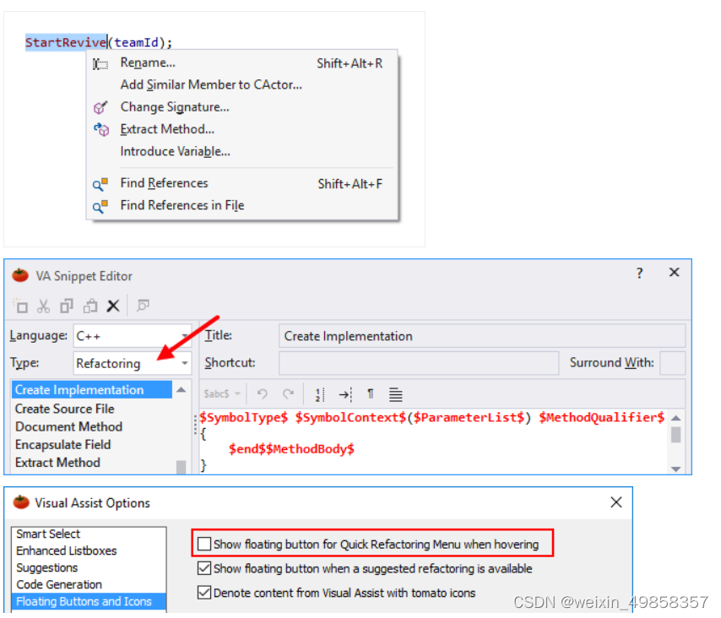Screen dimensions: 721x618
Task: Close the VA Snippet Editor window
Action: click(674, 272)
